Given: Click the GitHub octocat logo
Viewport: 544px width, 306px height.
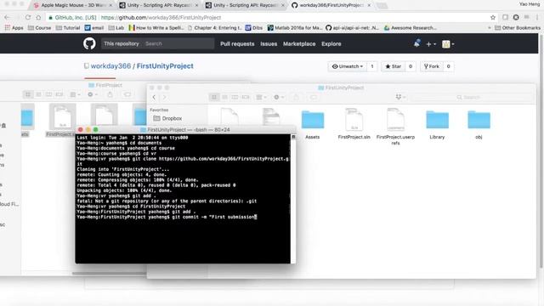Looking at the screenshot, I should pyautogui.click(x=89, y=43).
